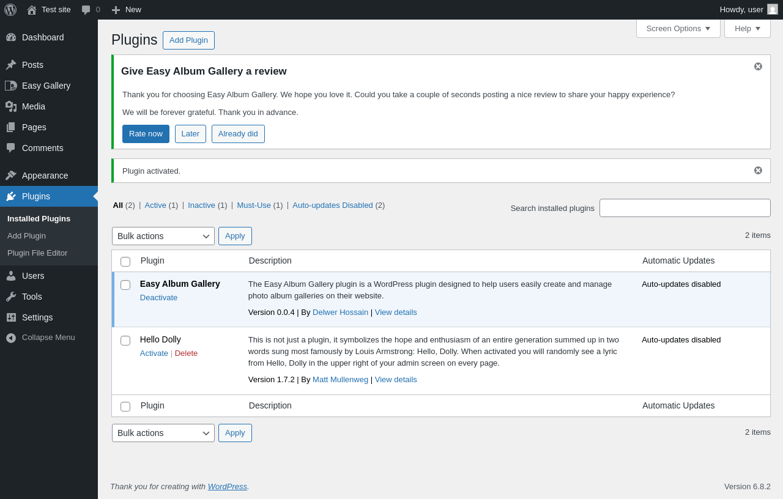Screen dimensions: 783x499
Task: Click the Easy Gallery sidebar icon
Action: click(x=11, y=86)
